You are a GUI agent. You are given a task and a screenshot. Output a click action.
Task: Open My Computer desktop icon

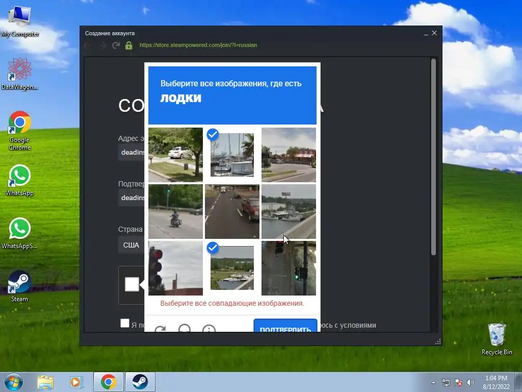coord(20,20)
